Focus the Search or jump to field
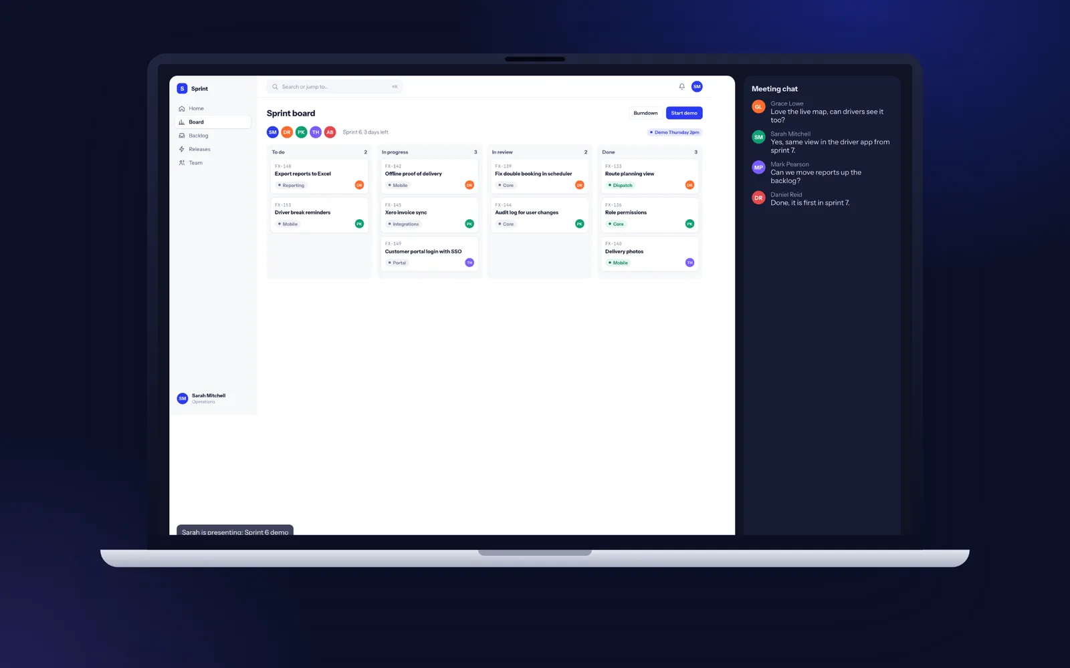 click(334, 87)
